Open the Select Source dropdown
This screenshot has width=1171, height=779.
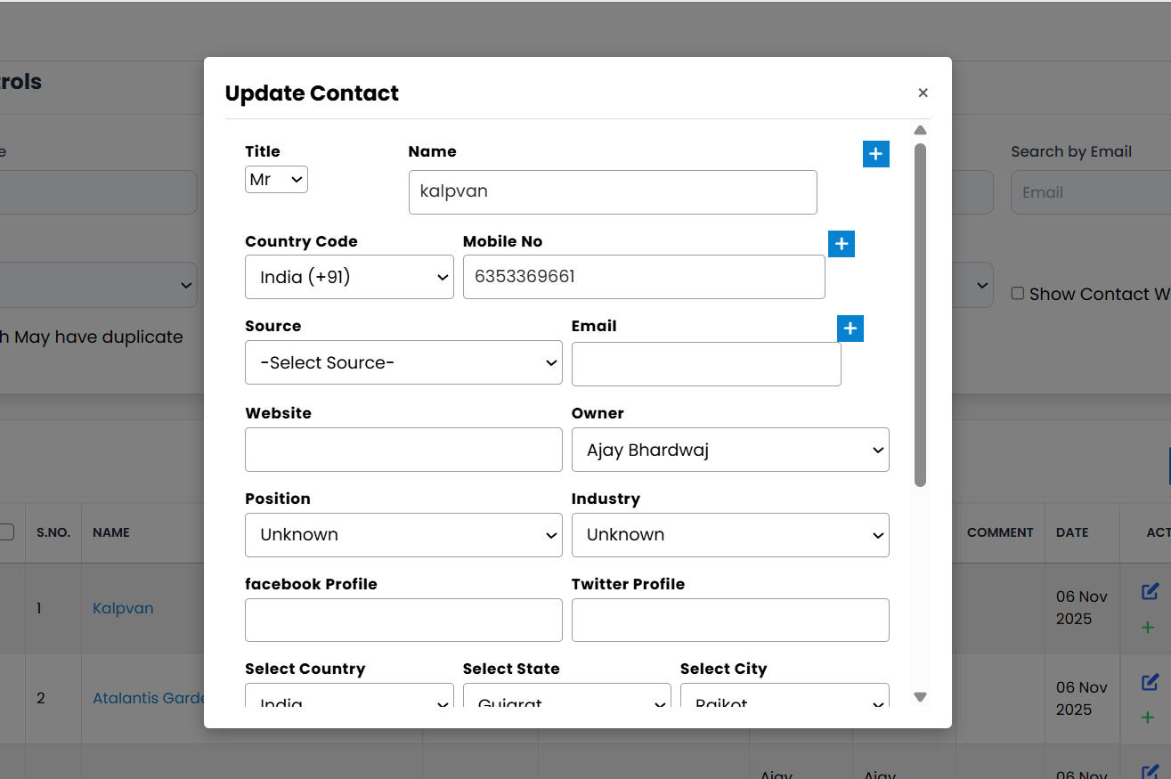click(x=403, y=362)
